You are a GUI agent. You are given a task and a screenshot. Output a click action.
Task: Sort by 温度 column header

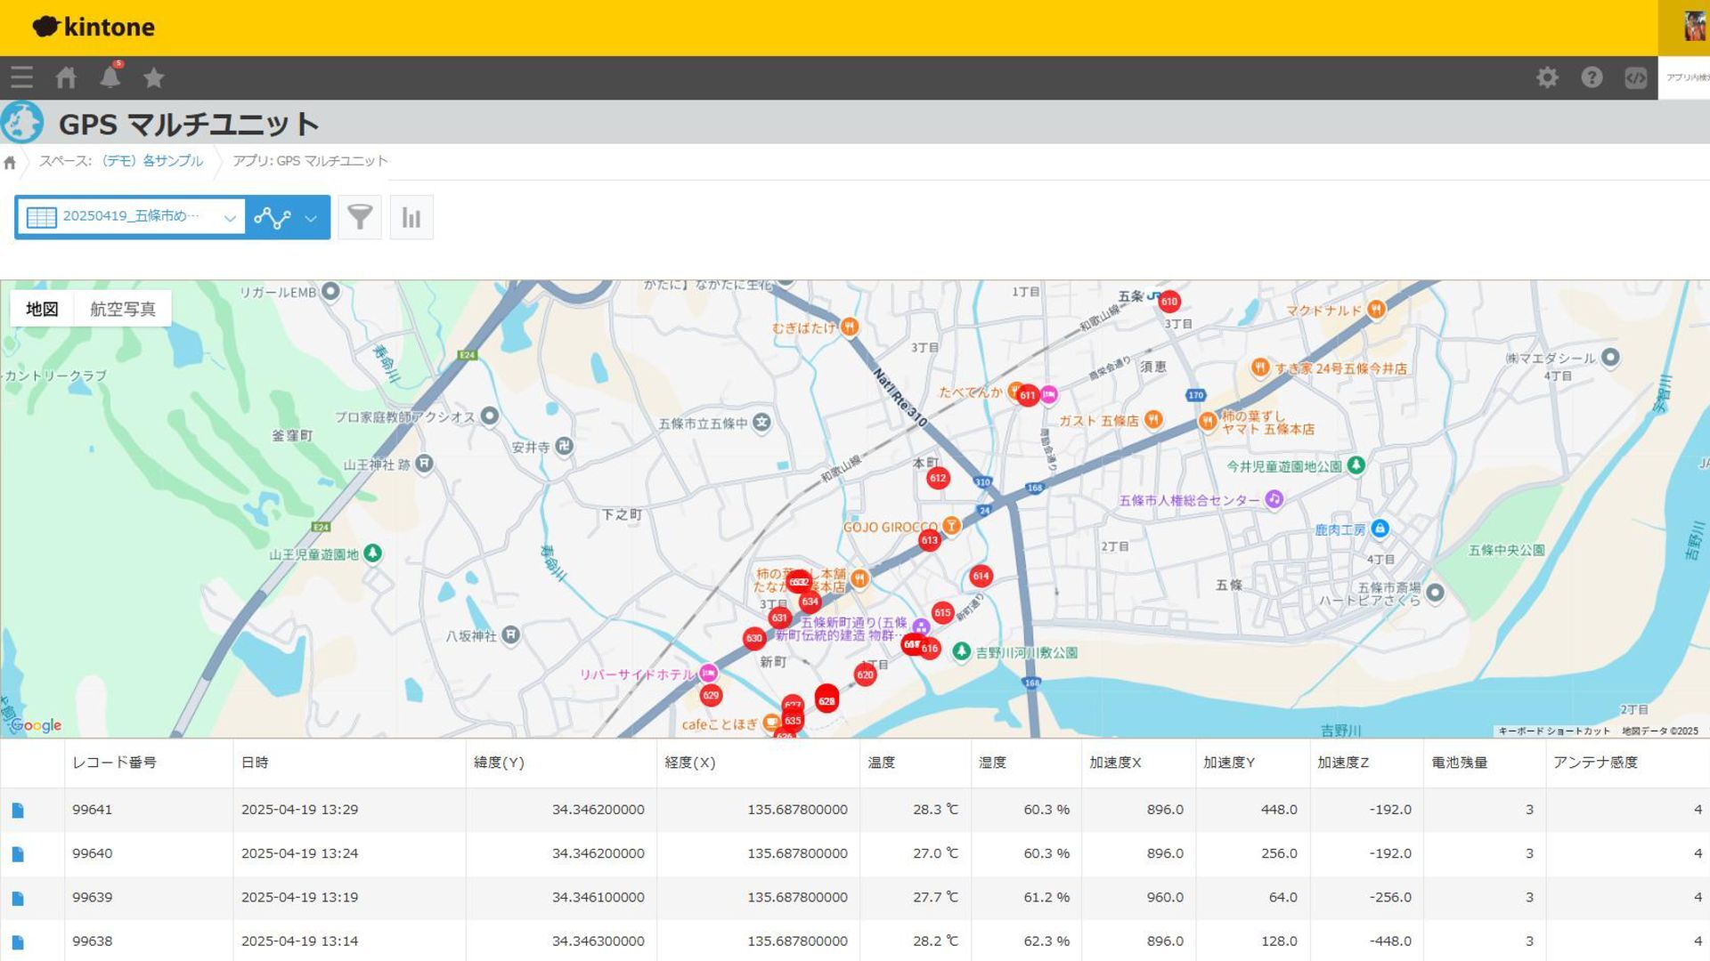882,763
